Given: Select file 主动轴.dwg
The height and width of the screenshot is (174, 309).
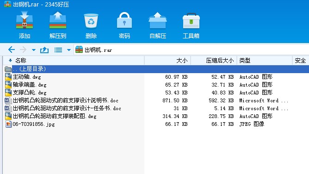Looking at the screenshot, I should 27,77.
